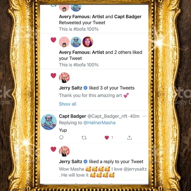Click Jerry Saltz's verified badge in 'liked 3 Tweets'
This screenshot has width=191, height=191.
pos(86,88)
